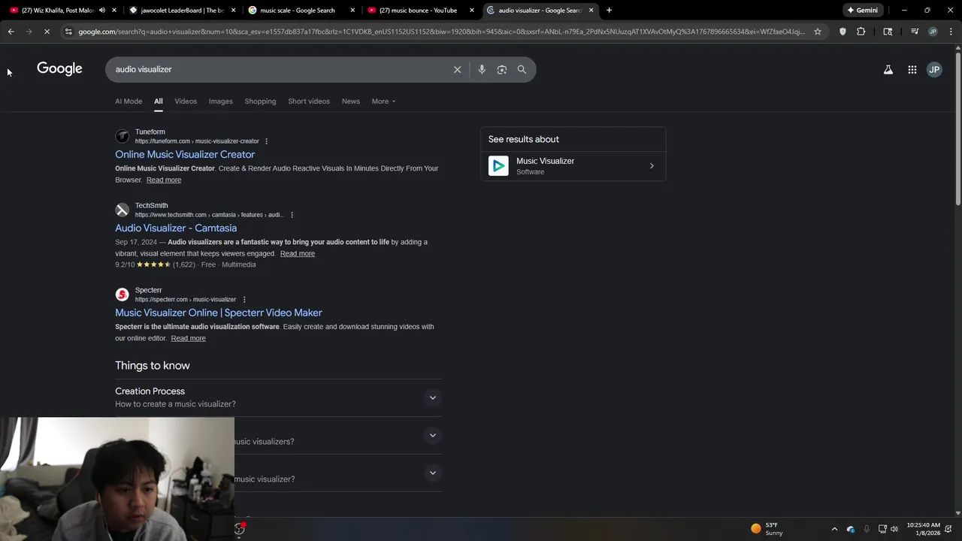The width and height of the screenshot is (962, 541).
Task: View site information icon in address bar
Action: pyautogui.click(x=68, y=32)
